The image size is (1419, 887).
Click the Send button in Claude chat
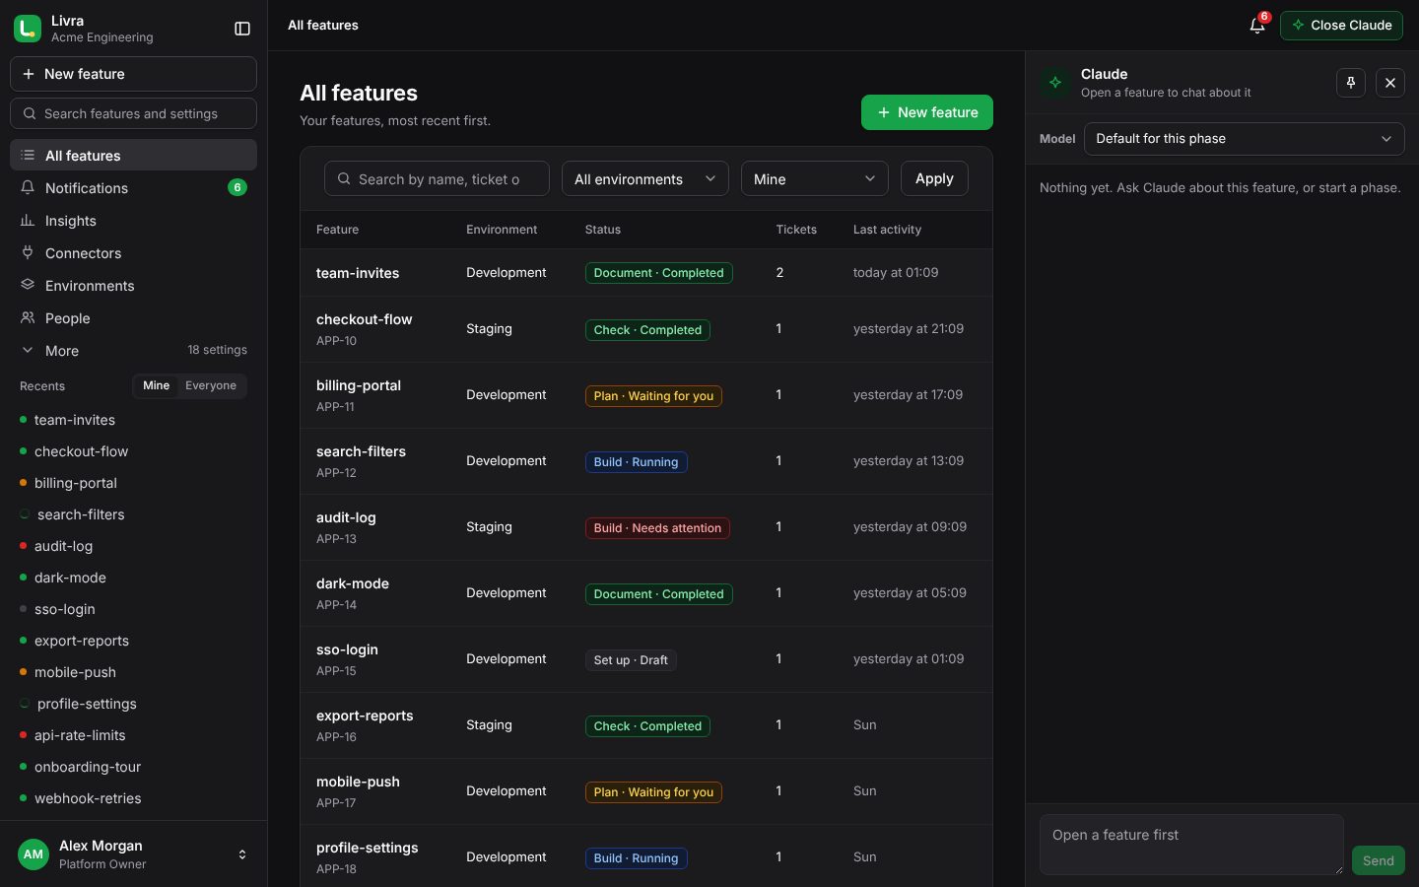tap(1378, 860)
